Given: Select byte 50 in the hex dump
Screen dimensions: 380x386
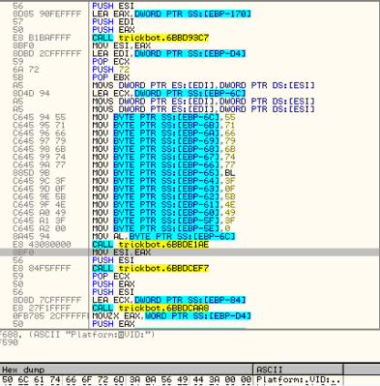Looking at the screenshot, I should pos(7,380).
